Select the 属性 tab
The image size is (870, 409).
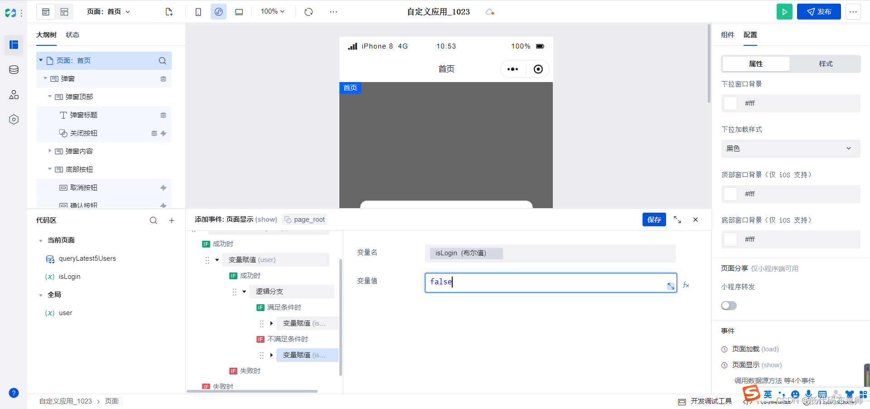(756, 64)
